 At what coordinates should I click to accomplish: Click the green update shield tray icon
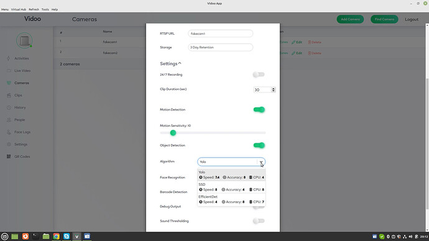382,237
